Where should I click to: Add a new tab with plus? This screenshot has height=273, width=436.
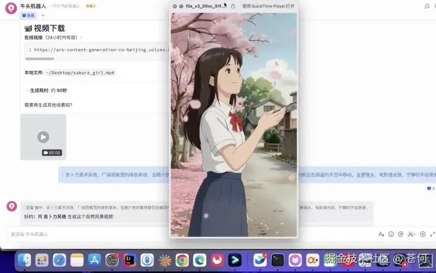click(x=43, y=16)
